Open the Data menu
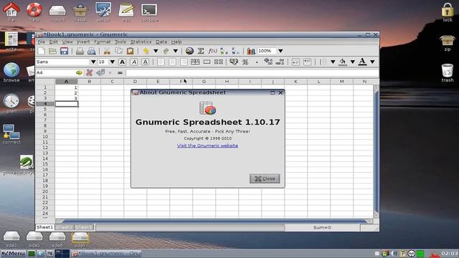The height and width of the screenshot is (258, 459). 161,42
